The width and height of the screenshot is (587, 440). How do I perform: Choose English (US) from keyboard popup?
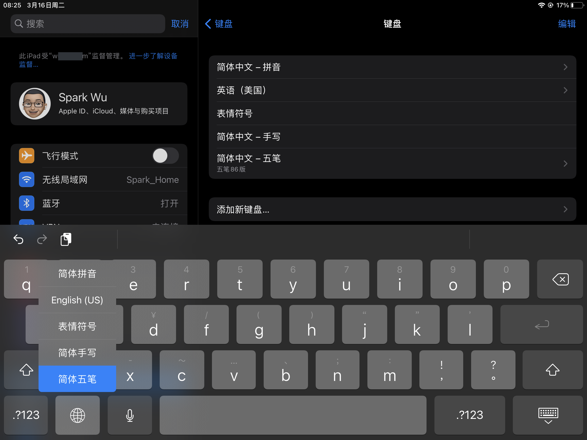click(77, 300)
